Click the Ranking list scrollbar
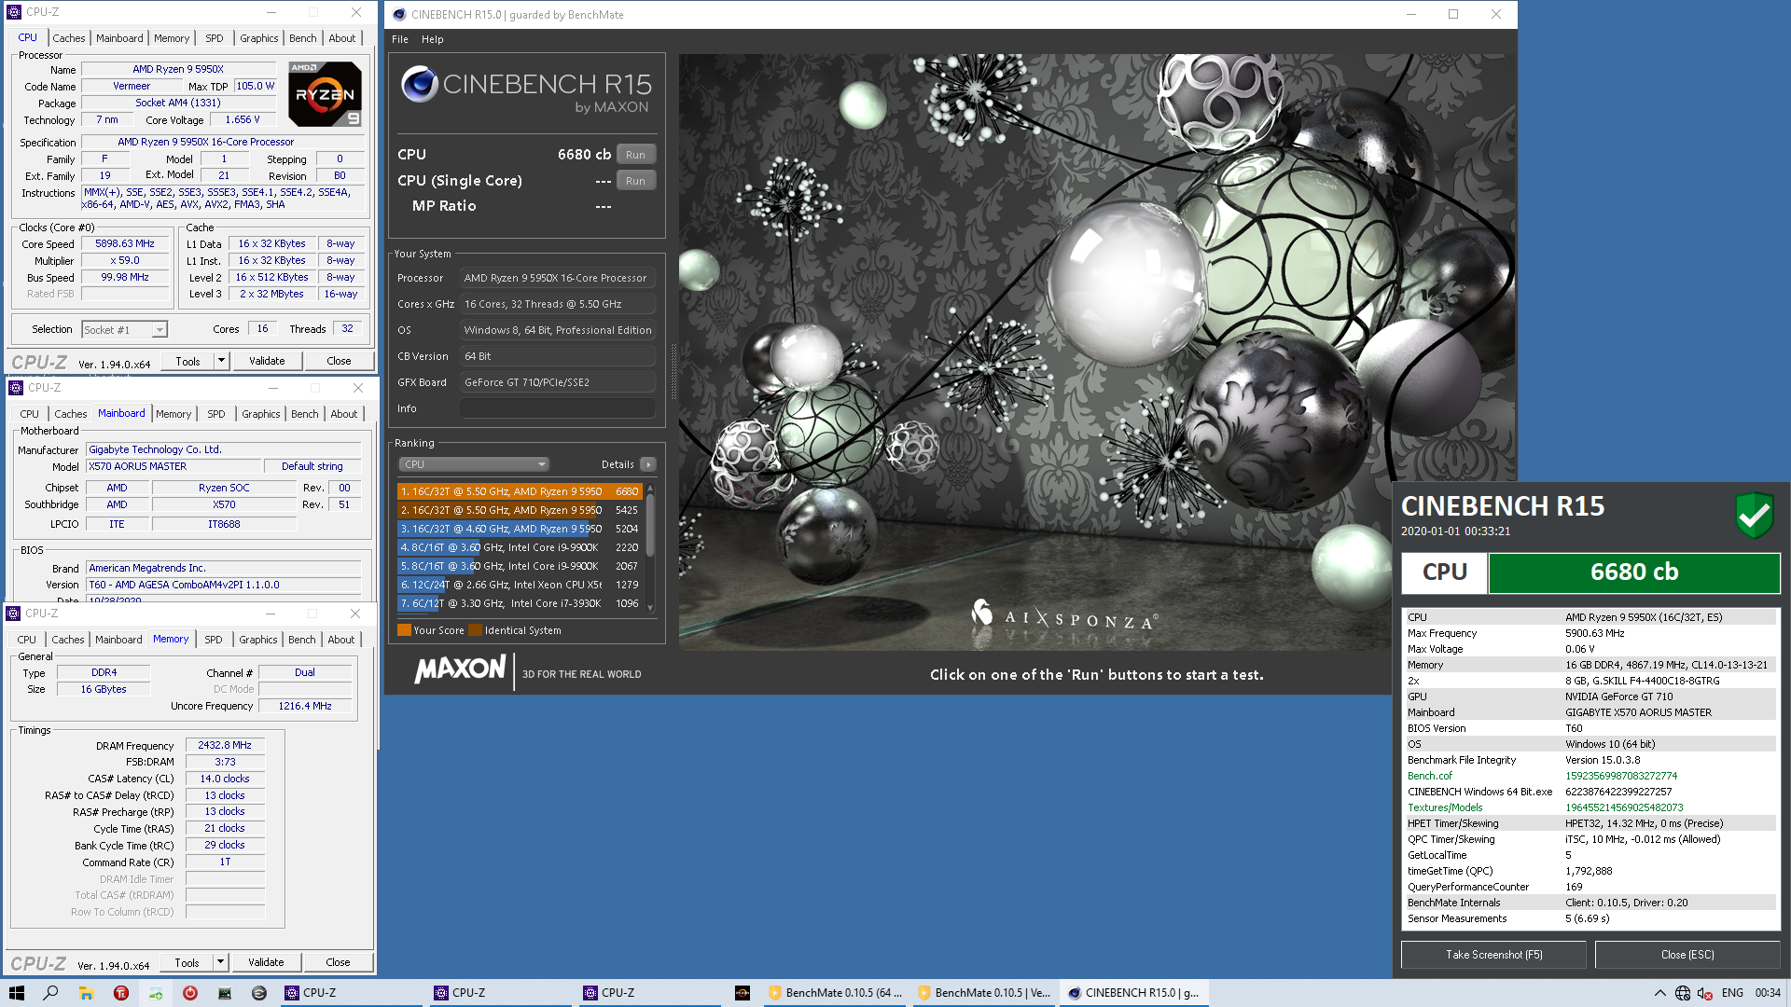The image size is (1791, 1007). (x=650, y=547)
